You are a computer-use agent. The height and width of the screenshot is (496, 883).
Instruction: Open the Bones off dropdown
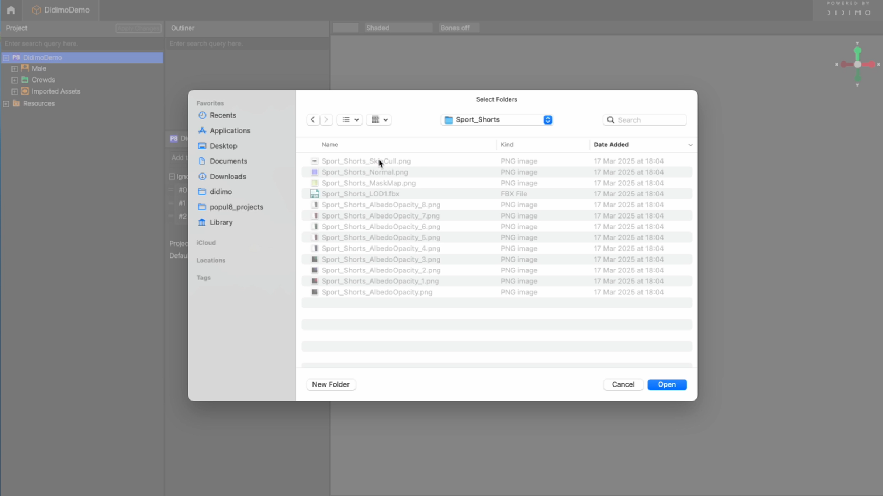coord(458,28)
